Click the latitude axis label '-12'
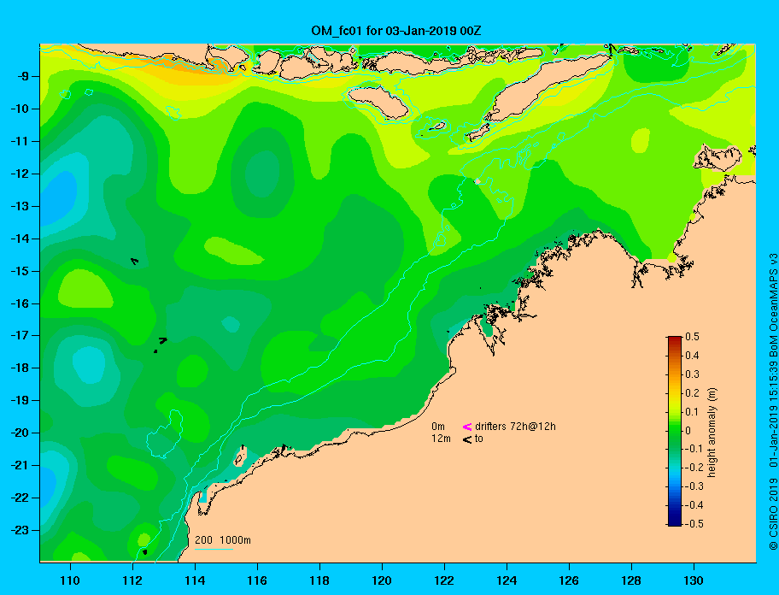779x595 pixels. 20,174
